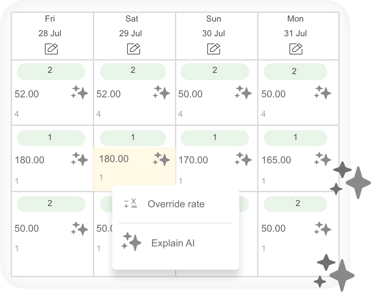Click sparkle icon next to Sunday 50.00 rate

click(243, 92)
